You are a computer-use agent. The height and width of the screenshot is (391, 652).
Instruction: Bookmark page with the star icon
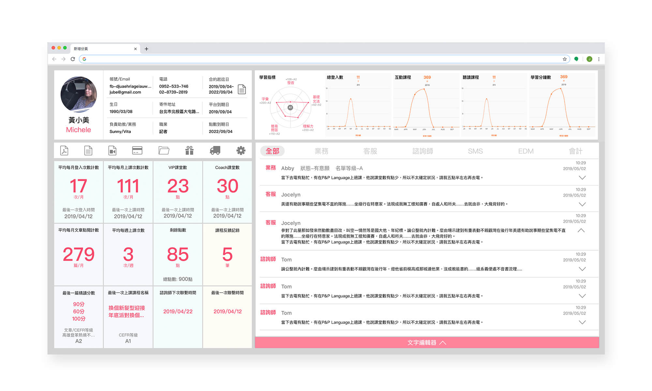pyautogui.click(x=565, y=59)
